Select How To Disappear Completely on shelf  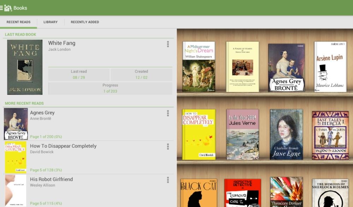tap(199, 135)
